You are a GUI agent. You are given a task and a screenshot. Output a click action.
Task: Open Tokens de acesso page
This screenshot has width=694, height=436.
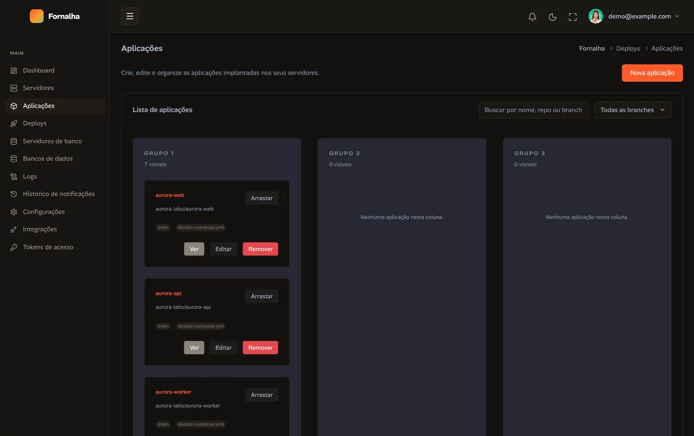tap(55, 247)
